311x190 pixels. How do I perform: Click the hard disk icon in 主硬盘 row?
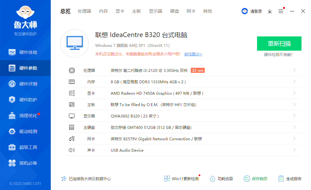coord(72,127)
